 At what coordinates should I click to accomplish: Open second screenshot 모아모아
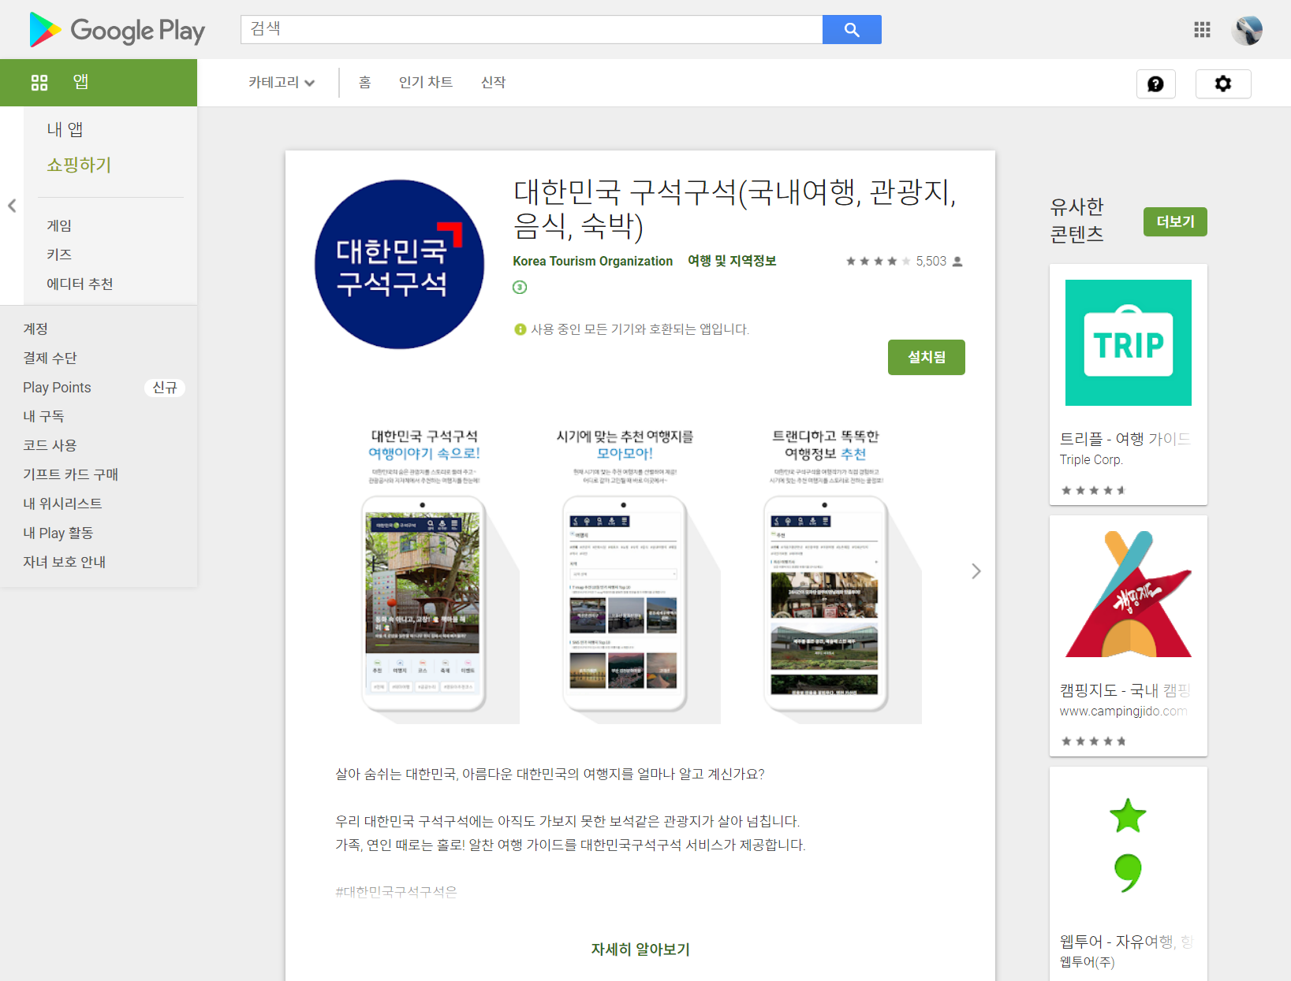pos(625,575)
